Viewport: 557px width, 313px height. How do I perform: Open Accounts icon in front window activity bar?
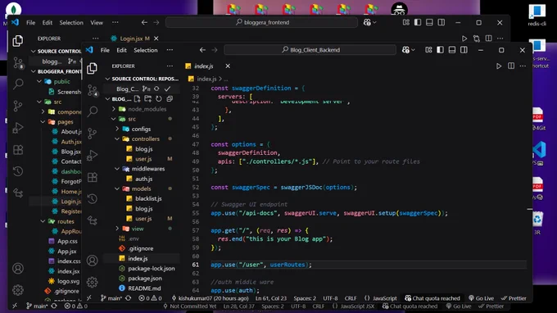coord(92,261)
